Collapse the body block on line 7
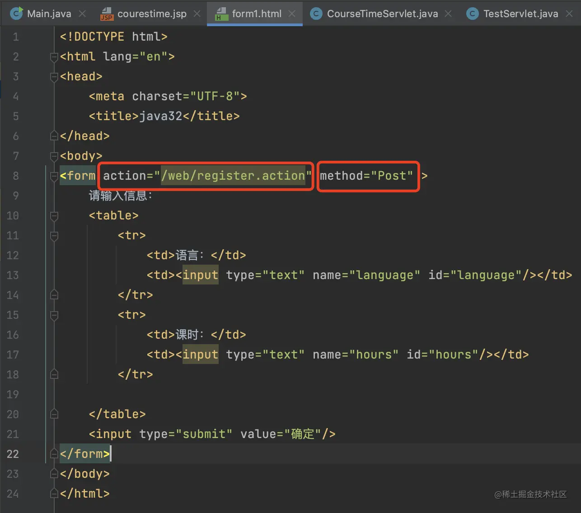Image resolution: width=581 pixels, height=513 pixels. pos(54,156)
